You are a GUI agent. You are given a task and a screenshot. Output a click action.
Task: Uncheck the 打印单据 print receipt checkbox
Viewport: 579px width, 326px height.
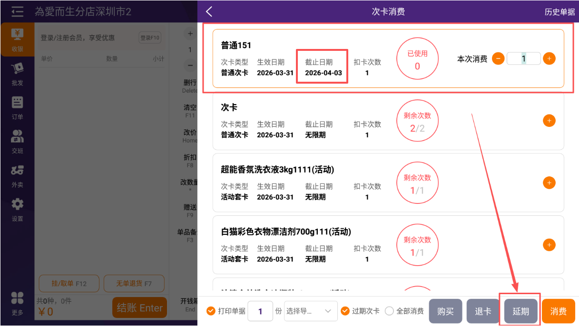click(211, 311)
